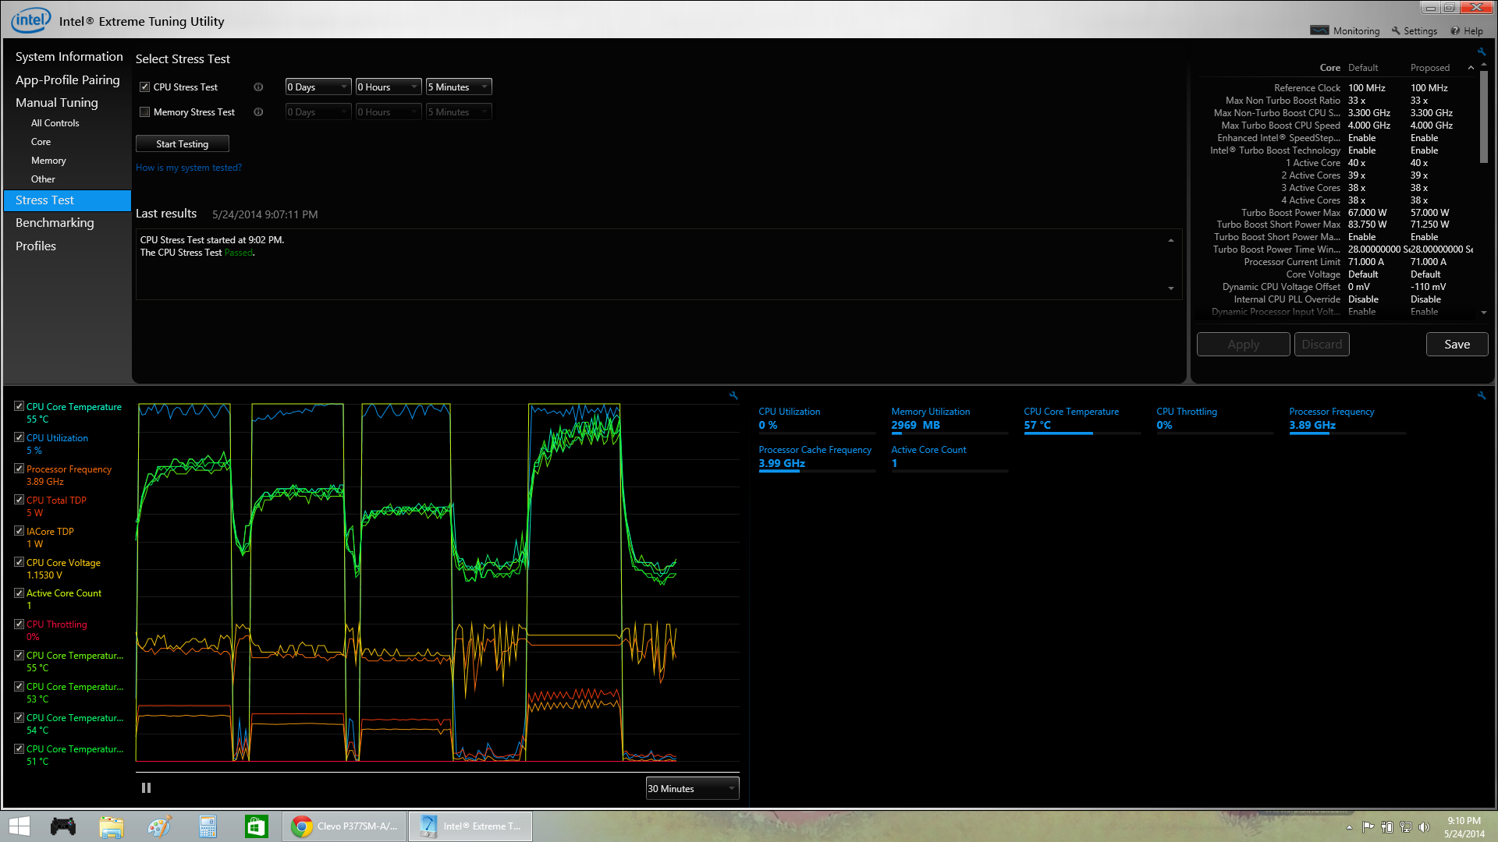Click CPU Core Temperature 57 °C gauge bar
1498x842 pixels.
point(1082,433)
